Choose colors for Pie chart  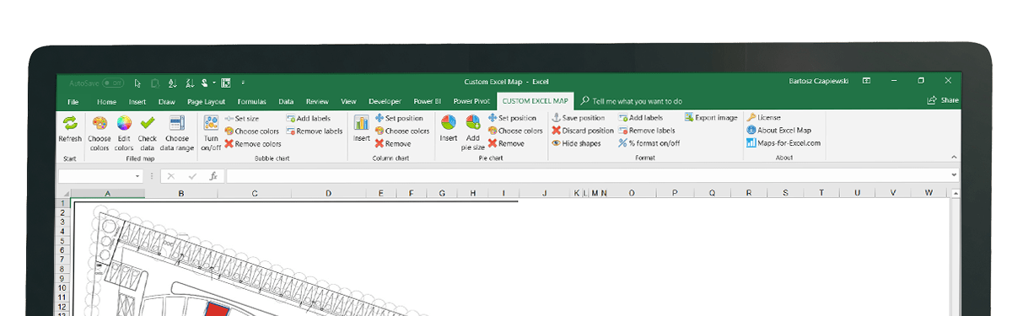click(515, 131)
